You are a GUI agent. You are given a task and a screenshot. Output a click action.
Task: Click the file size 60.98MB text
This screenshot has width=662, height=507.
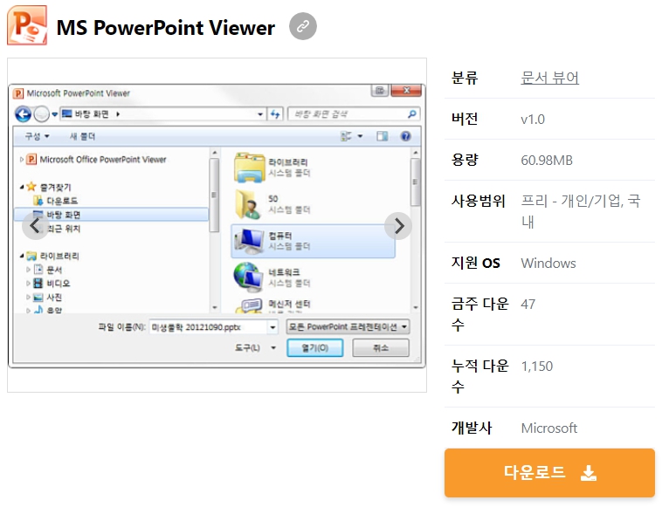547,161
